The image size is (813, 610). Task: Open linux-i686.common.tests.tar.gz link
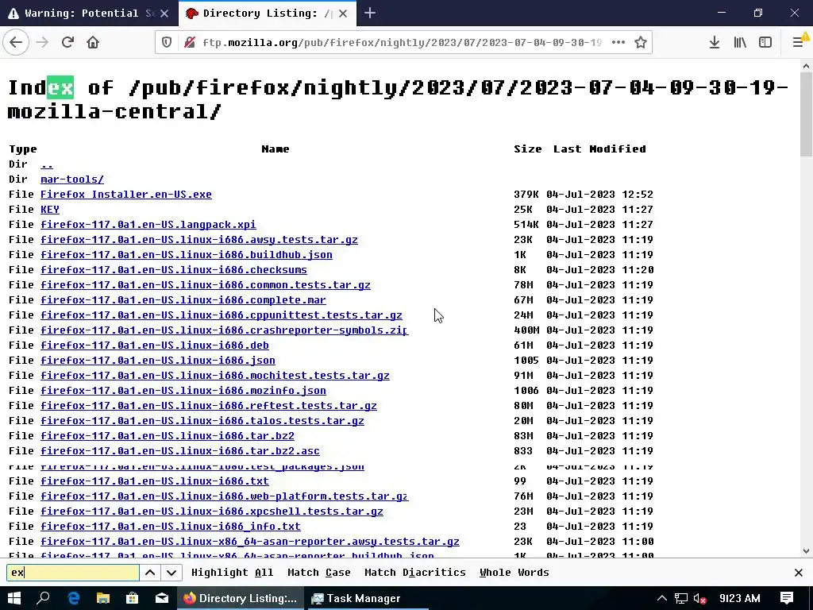(x=206, y=285)
